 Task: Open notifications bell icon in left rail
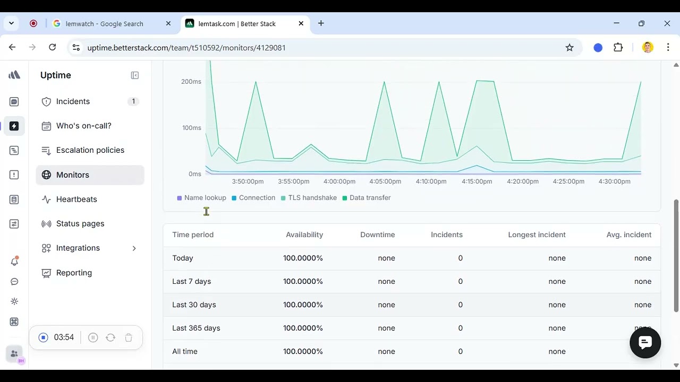14,262
